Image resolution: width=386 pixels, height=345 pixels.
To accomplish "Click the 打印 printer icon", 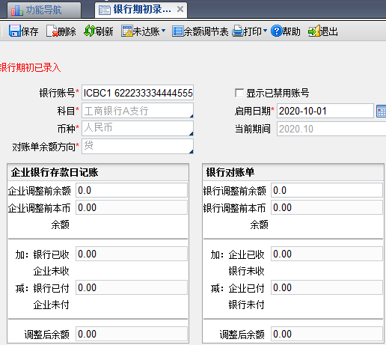I will pyautogui.click(x=237, y=31).
